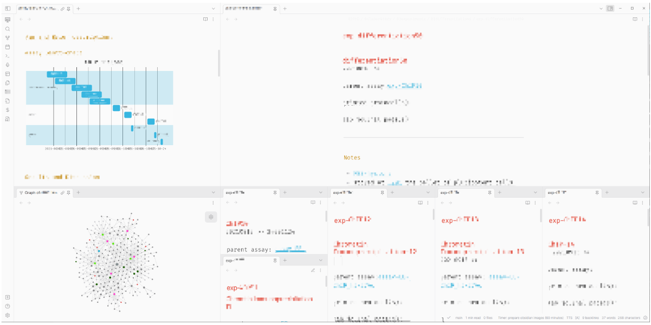Unpin the Gantt chart note tab
This screenshot has height=325, width=651.
pos(68,9)
